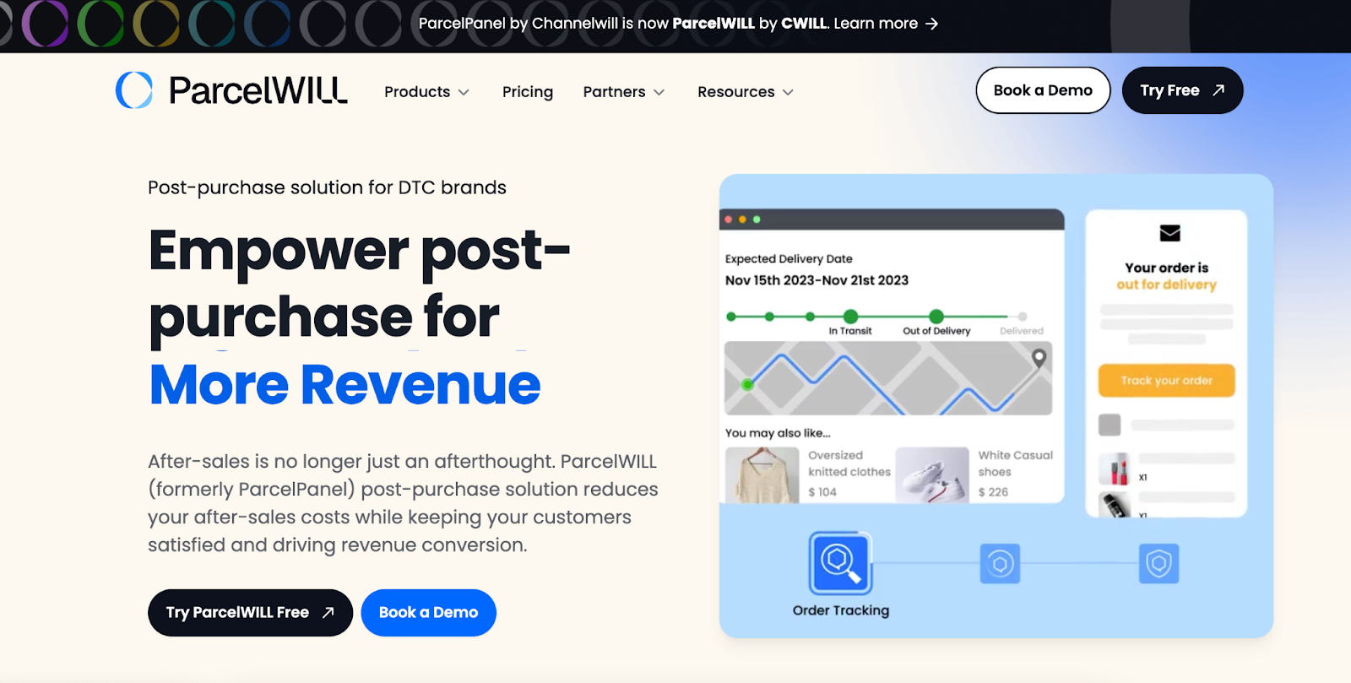1351x683 pixels.
Task: Click the Book a Demo header button
Action: [1043, 90]
